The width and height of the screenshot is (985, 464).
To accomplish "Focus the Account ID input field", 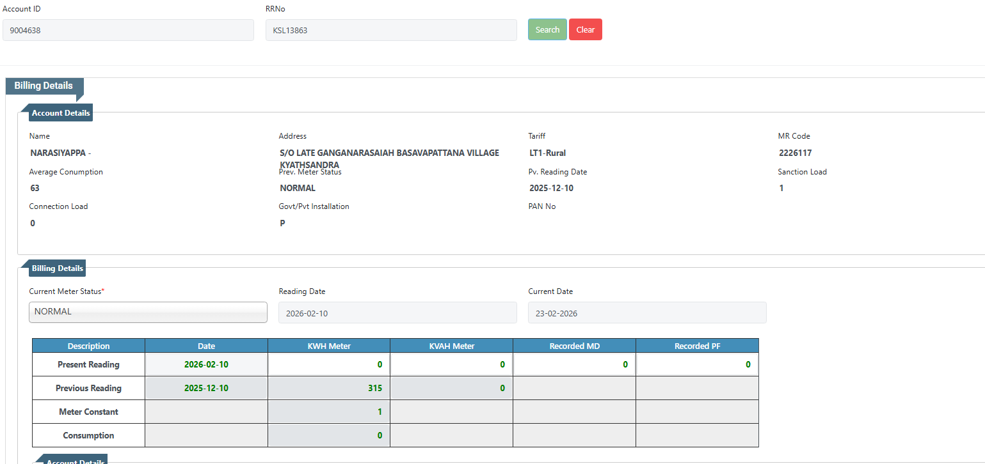I will click(x=128, y=30).
